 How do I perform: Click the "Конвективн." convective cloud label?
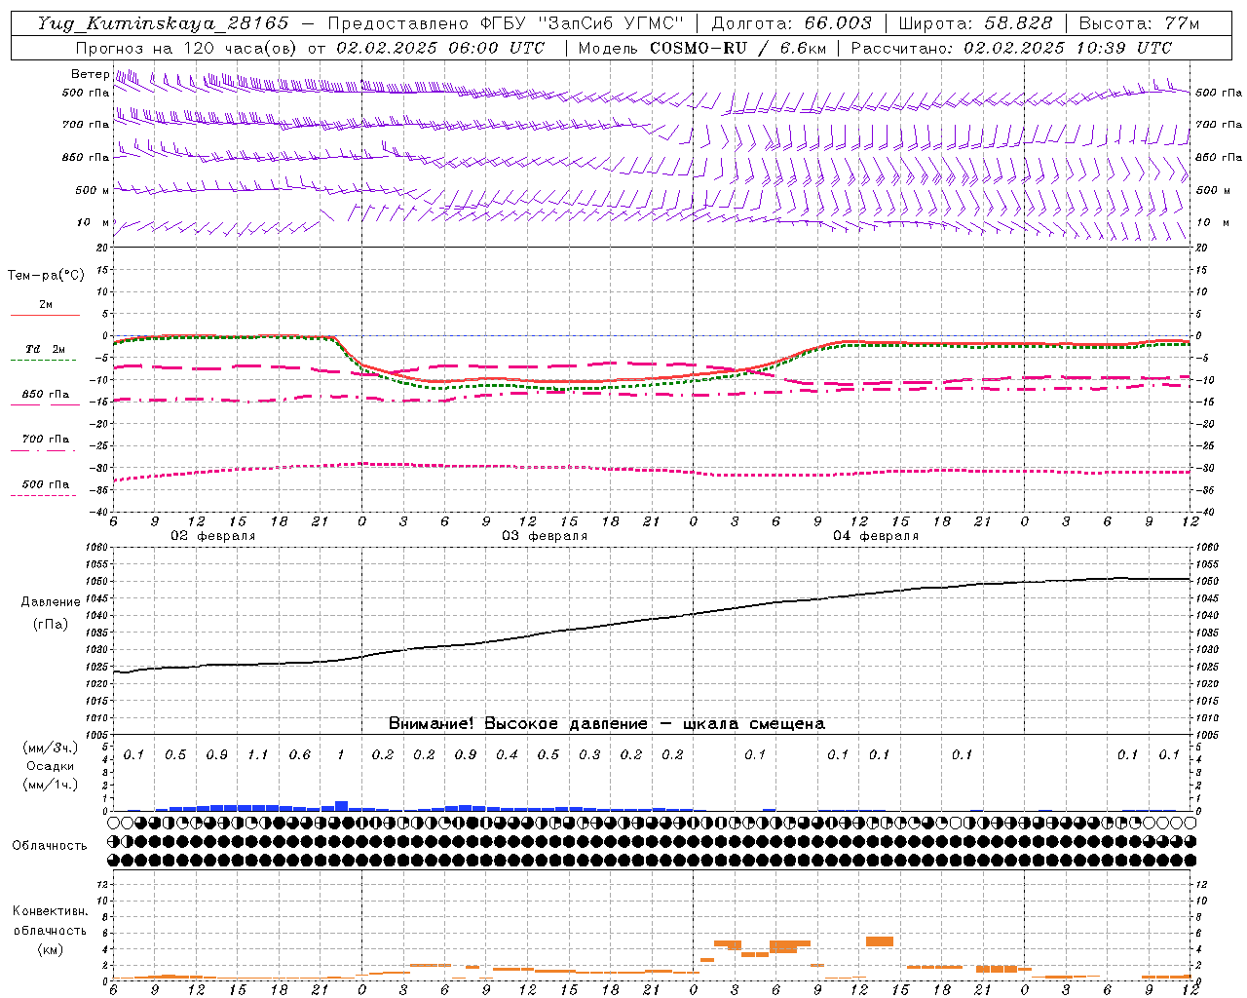pyautogui.click(x=50, y=911)
